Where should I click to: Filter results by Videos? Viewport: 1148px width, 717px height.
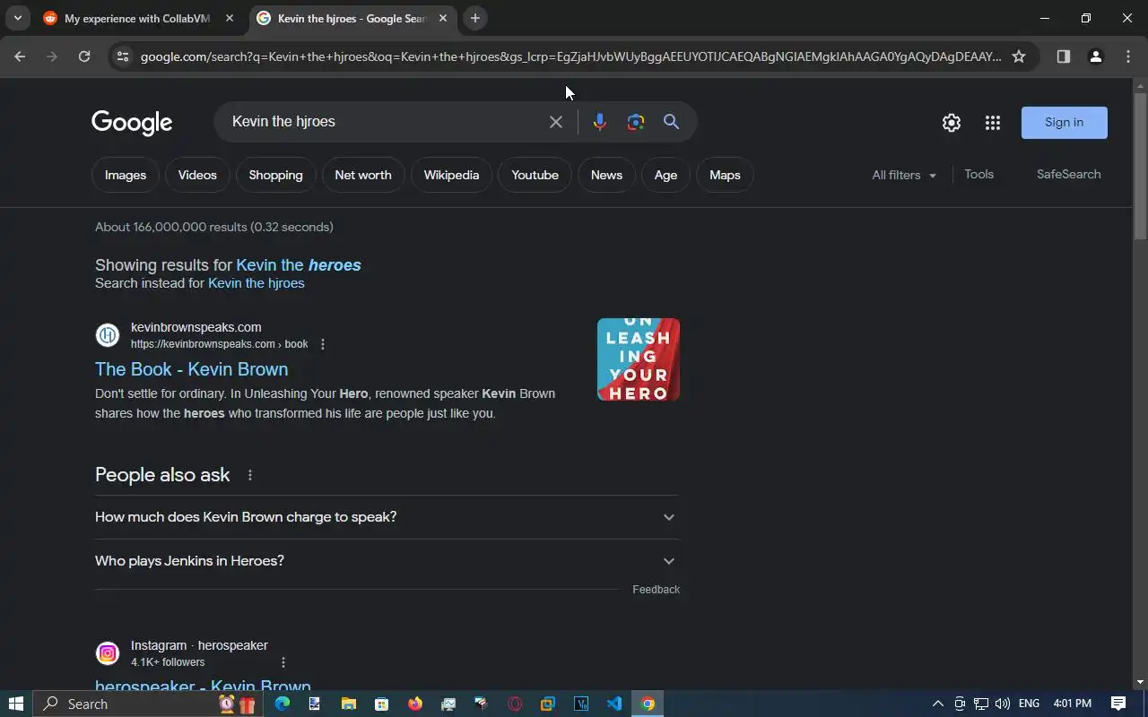(197, 175)
